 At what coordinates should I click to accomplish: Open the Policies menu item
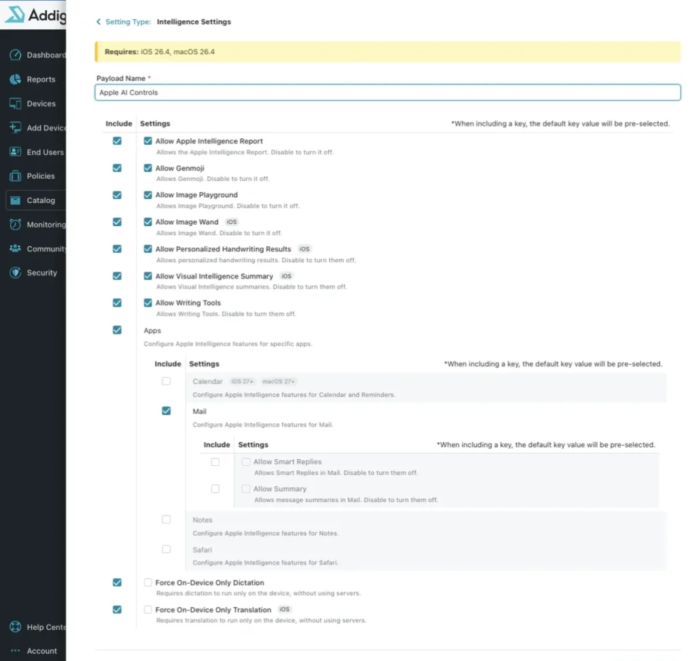[x=41, y=176]
